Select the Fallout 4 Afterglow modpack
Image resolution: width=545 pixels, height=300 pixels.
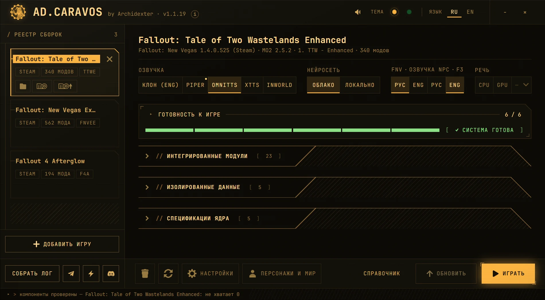pyautogui.click(x=65, y=174)
